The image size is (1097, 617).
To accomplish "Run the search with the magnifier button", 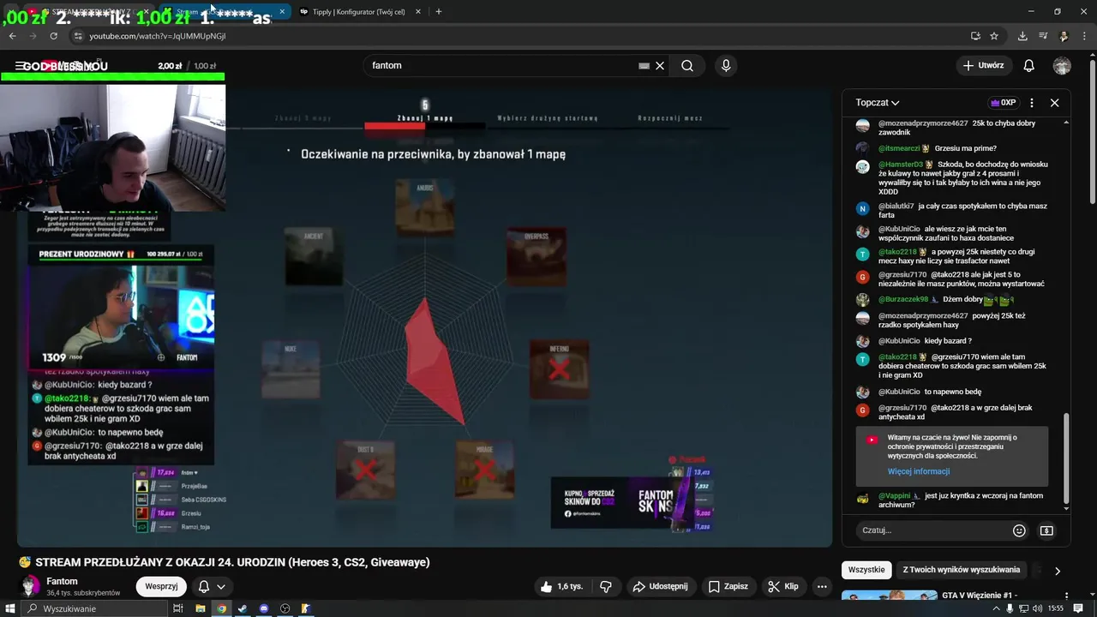I will (x=687, y=66).
